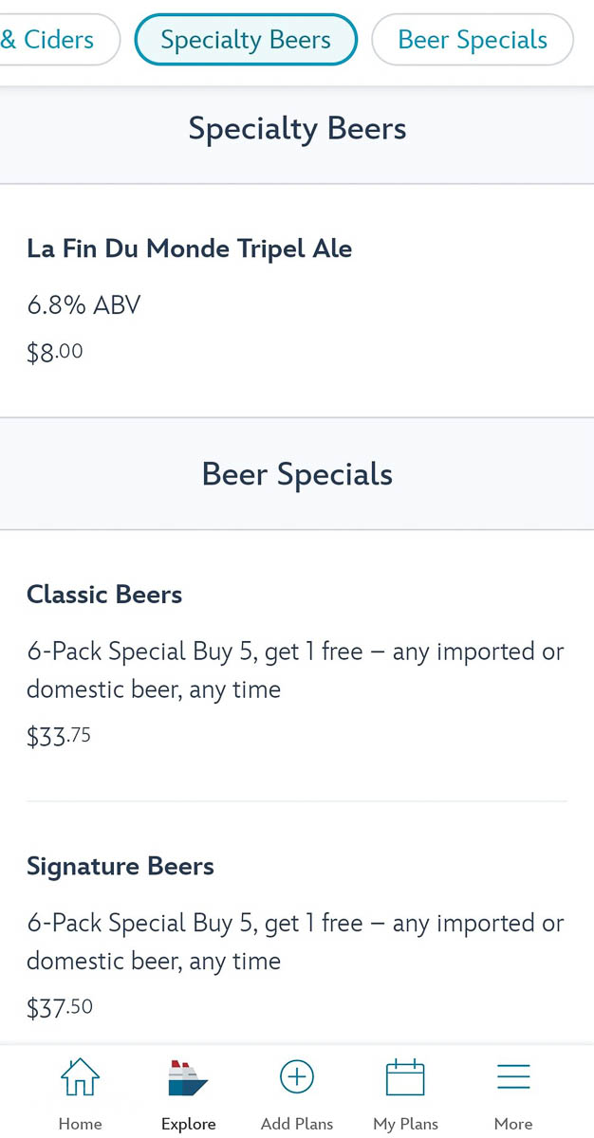The width and height of the screenshot is (594, 1138).
Task: Tap the Add Plans plus icon
Action: tap(297, 1077)
